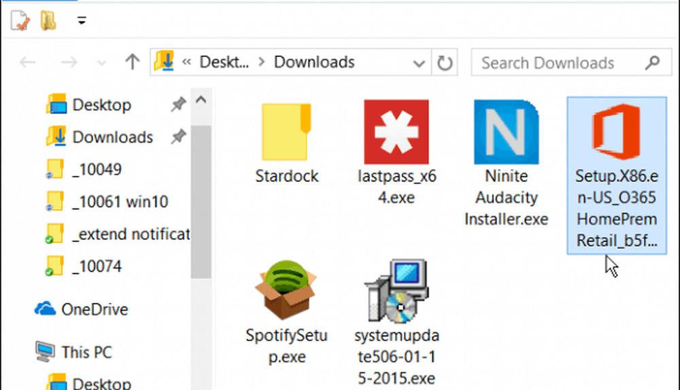Go back with the Back arrow
This screenshot has height=390, width=680.
pyautogui.click(x=28, y=63)
